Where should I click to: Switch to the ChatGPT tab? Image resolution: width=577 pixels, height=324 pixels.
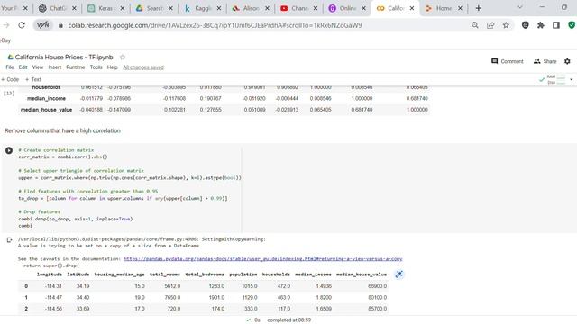pyautogui.click(x=58, y=8)
